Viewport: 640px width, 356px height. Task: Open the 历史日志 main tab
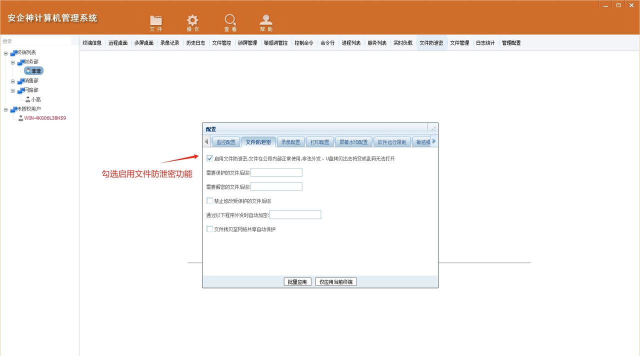pos(196,43)
